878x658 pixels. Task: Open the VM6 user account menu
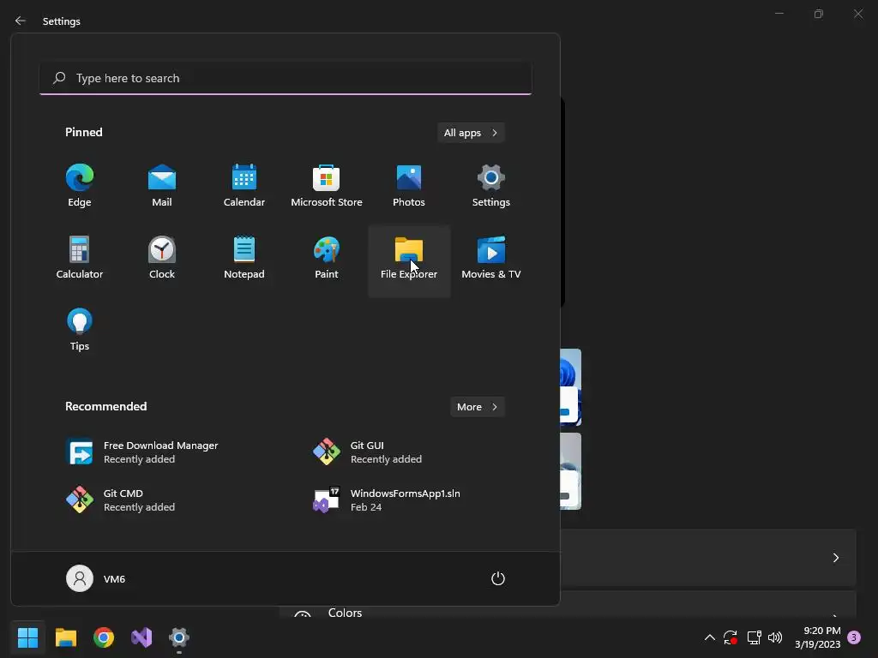pos(96,578)
